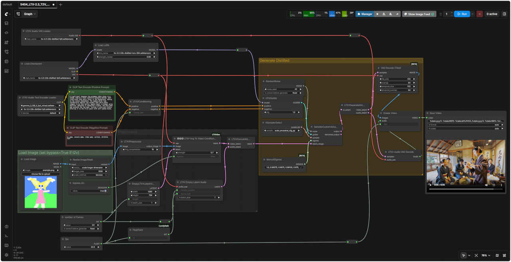Toggle the minimap icon in bottom toolbar

(x=497, y=255)
